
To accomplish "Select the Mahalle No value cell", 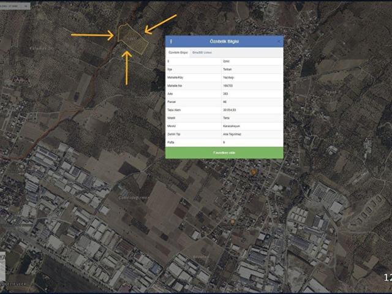I will tap(252, 86).
